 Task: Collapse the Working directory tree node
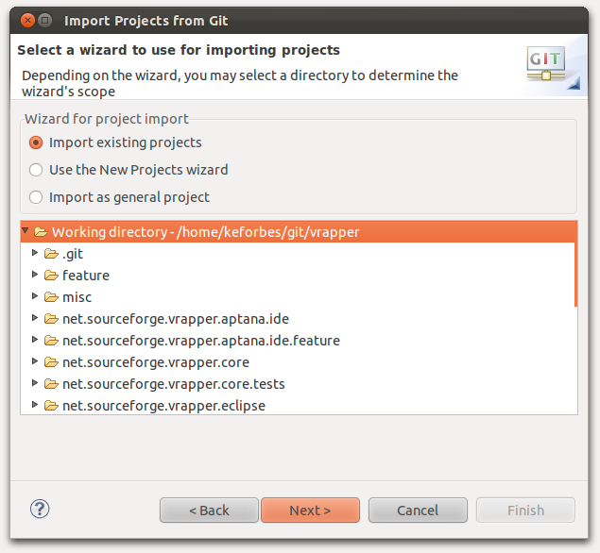coord(26,230)
